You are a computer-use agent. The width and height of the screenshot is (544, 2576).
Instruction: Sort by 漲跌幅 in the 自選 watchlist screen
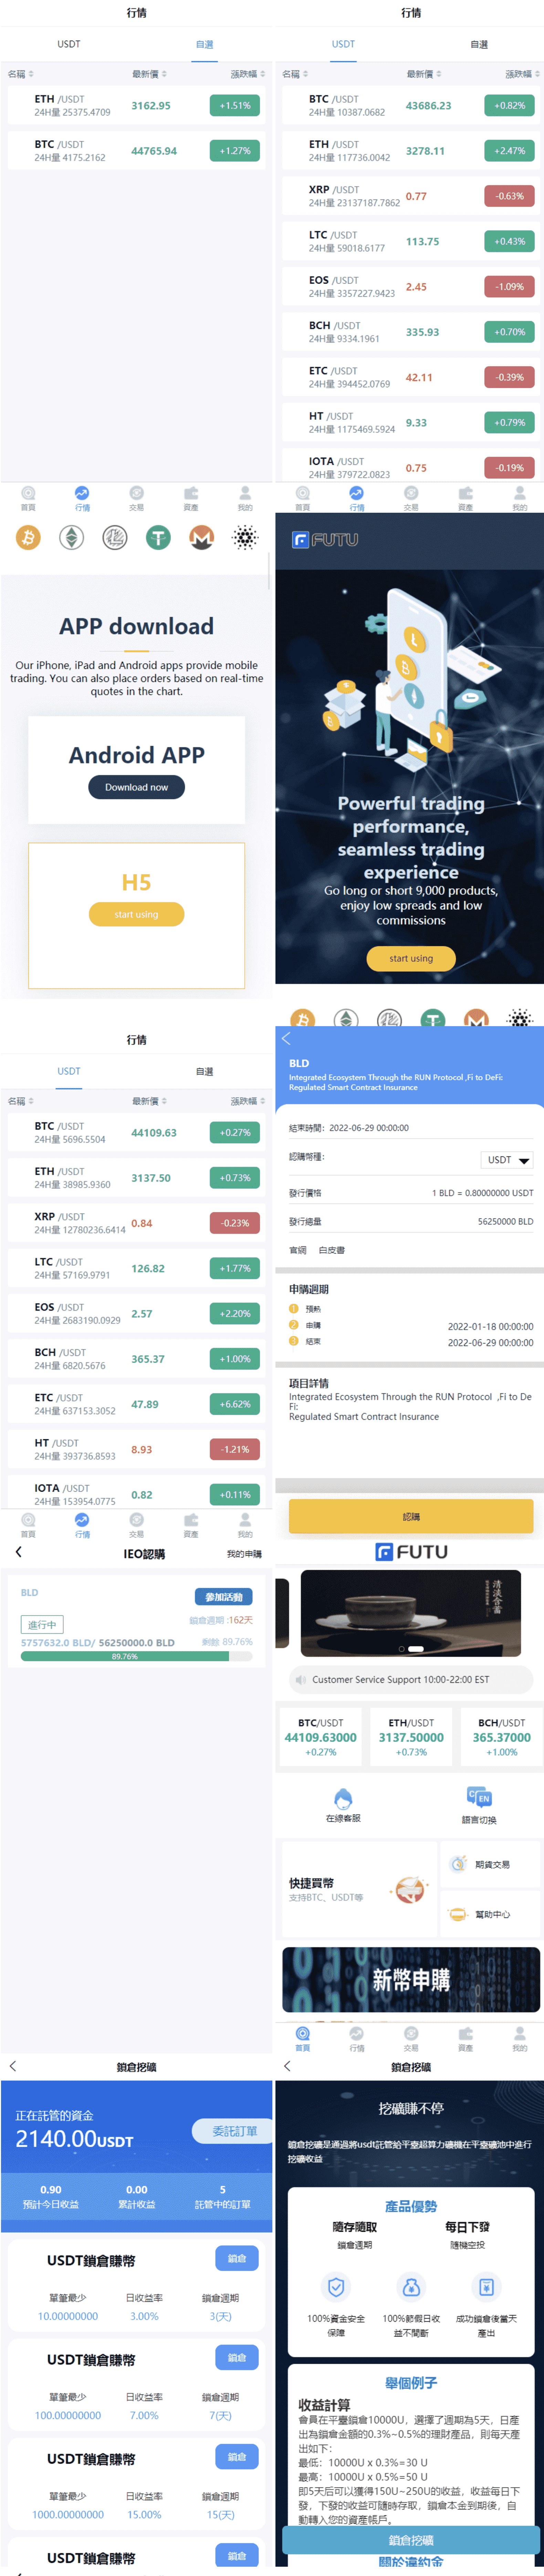248,74
